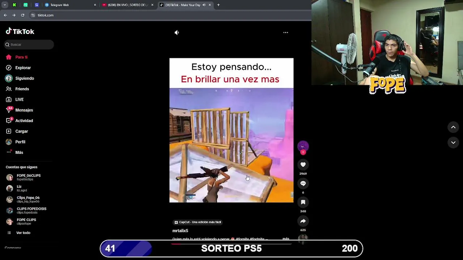Share video with arrow icon
The width and height of the screenshot is (463, 260).
[303, 221]
